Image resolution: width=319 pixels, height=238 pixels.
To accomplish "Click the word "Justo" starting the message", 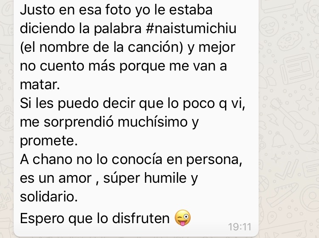I will tap(37, 10).
